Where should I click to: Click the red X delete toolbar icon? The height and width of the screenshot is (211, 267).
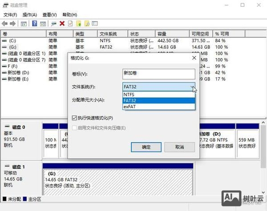[x=62, y=24]
